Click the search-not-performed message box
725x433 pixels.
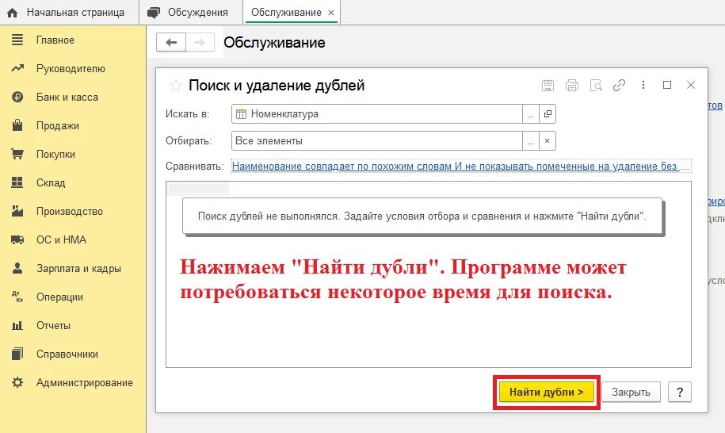(x=422, y=216)
